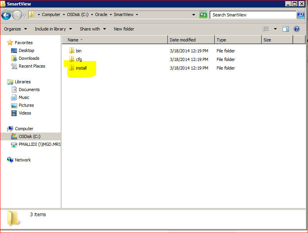This screenshot has height=233, width=308.
Task: Select Computer in the navigation pane
Action: click(24, 129)
